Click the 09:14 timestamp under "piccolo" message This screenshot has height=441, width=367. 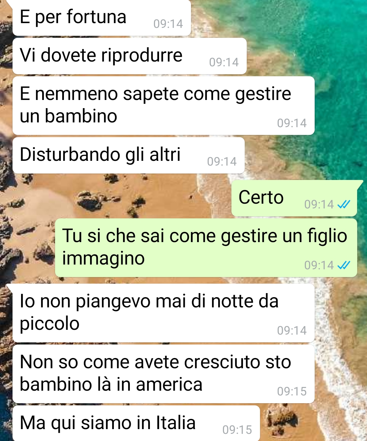tap(292, 330)
